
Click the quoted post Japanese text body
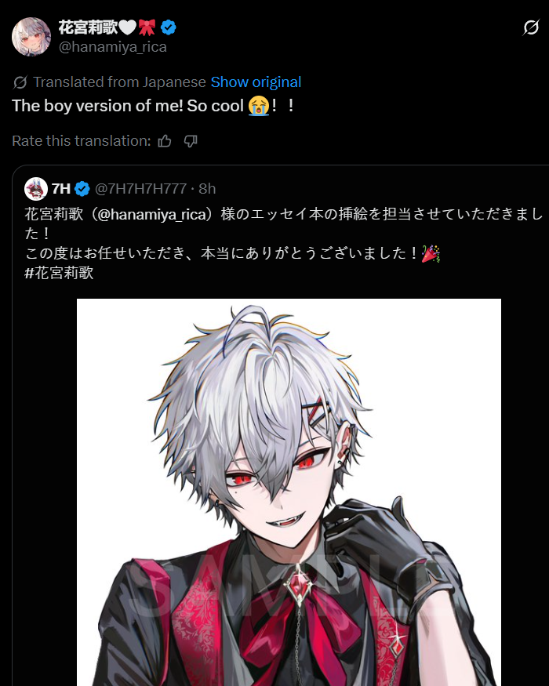(284, 243)
